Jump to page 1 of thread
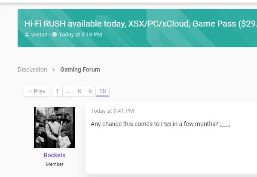 (x=57, y=91)
